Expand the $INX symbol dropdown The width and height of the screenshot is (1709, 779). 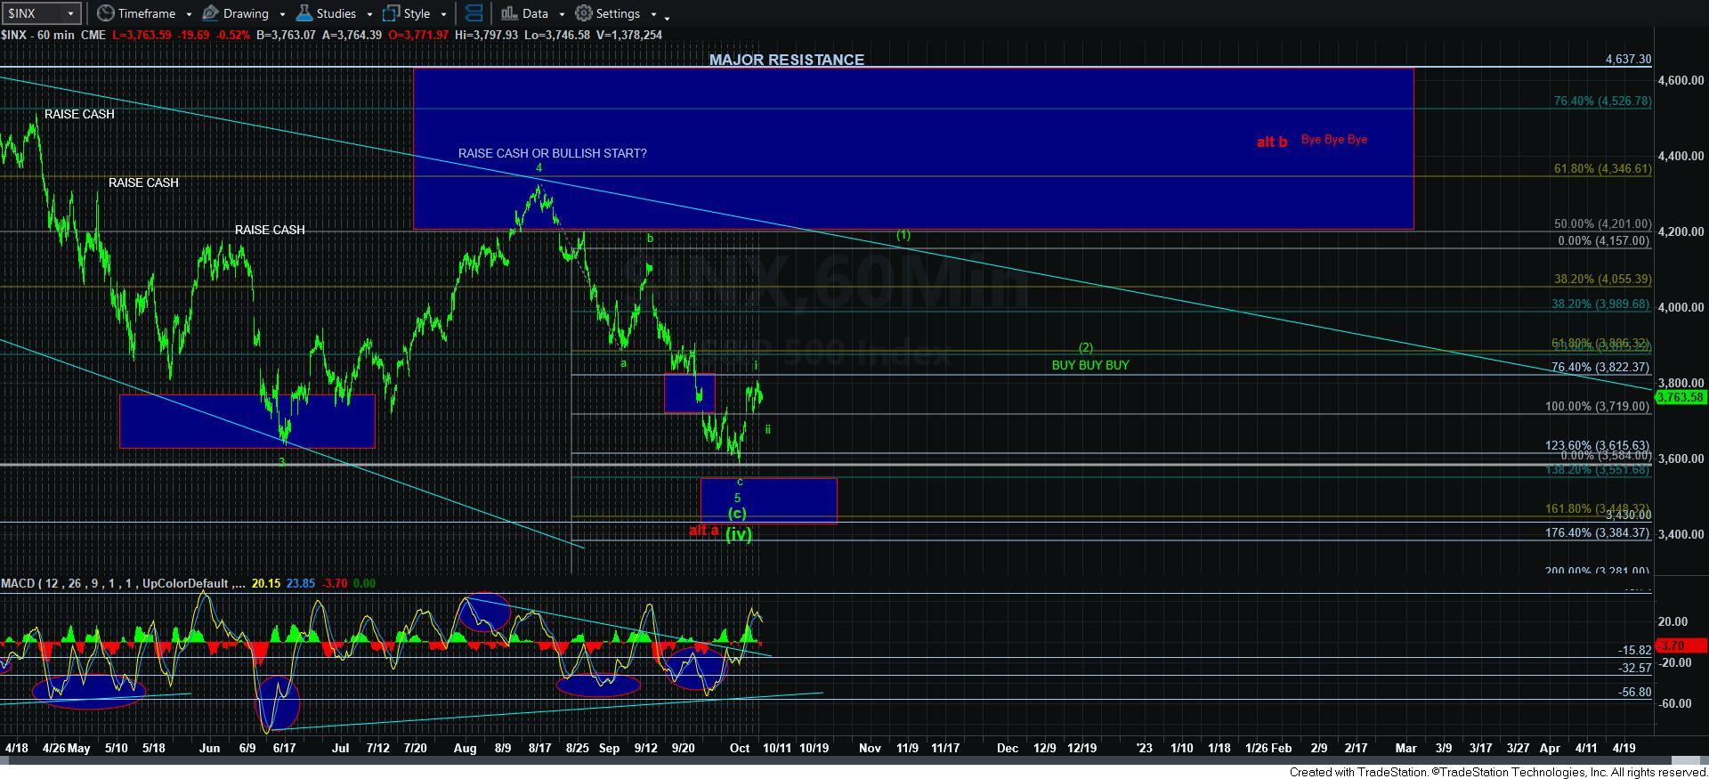[70, 13]
